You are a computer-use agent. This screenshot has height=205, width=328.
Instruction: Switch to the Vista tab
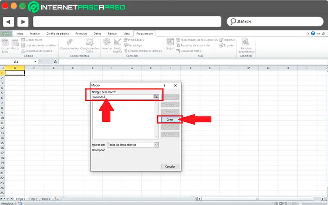coord(126,34)
